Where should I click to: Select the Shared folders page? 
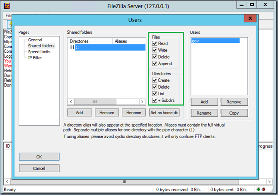pos(41,46)
